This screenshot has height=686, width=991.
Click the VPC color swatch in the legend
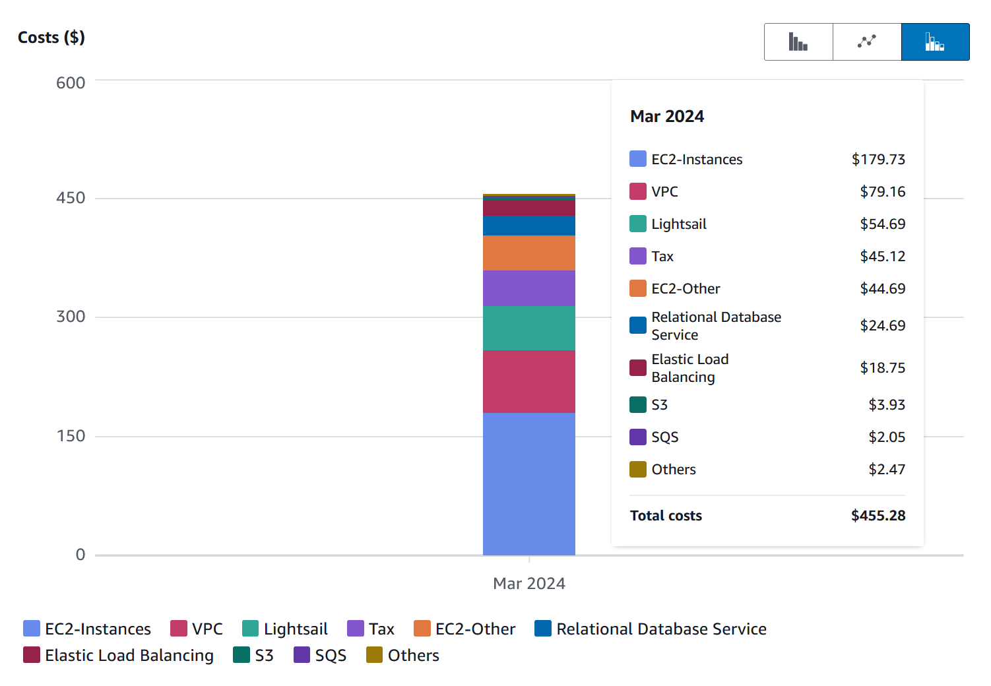[177, 628]
